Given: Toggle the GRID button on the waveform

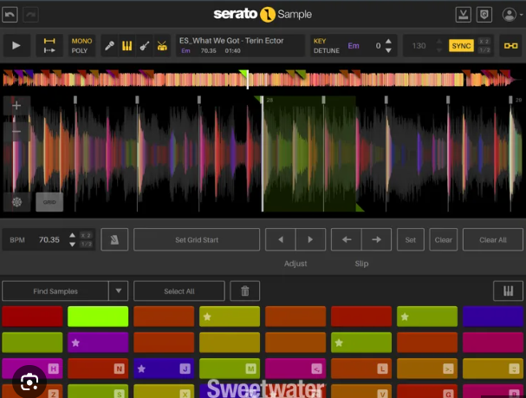Looking at the screenshot, I should [49, 202].
